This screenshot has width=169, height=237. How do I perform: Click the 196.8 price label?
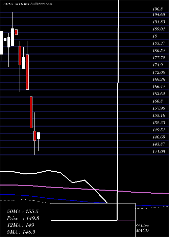click(158, 9)
